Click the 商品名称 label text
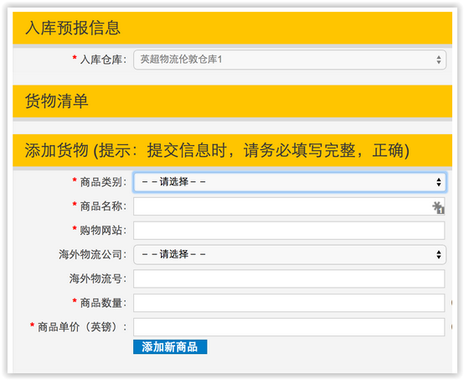 pyautogui.click(x=103, y=206)
